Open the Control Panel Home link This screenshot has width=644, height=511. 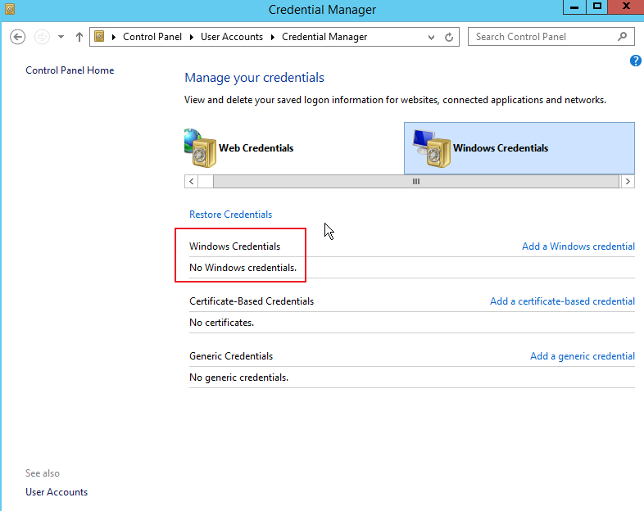pyautogui.click(x=70, y=70)
